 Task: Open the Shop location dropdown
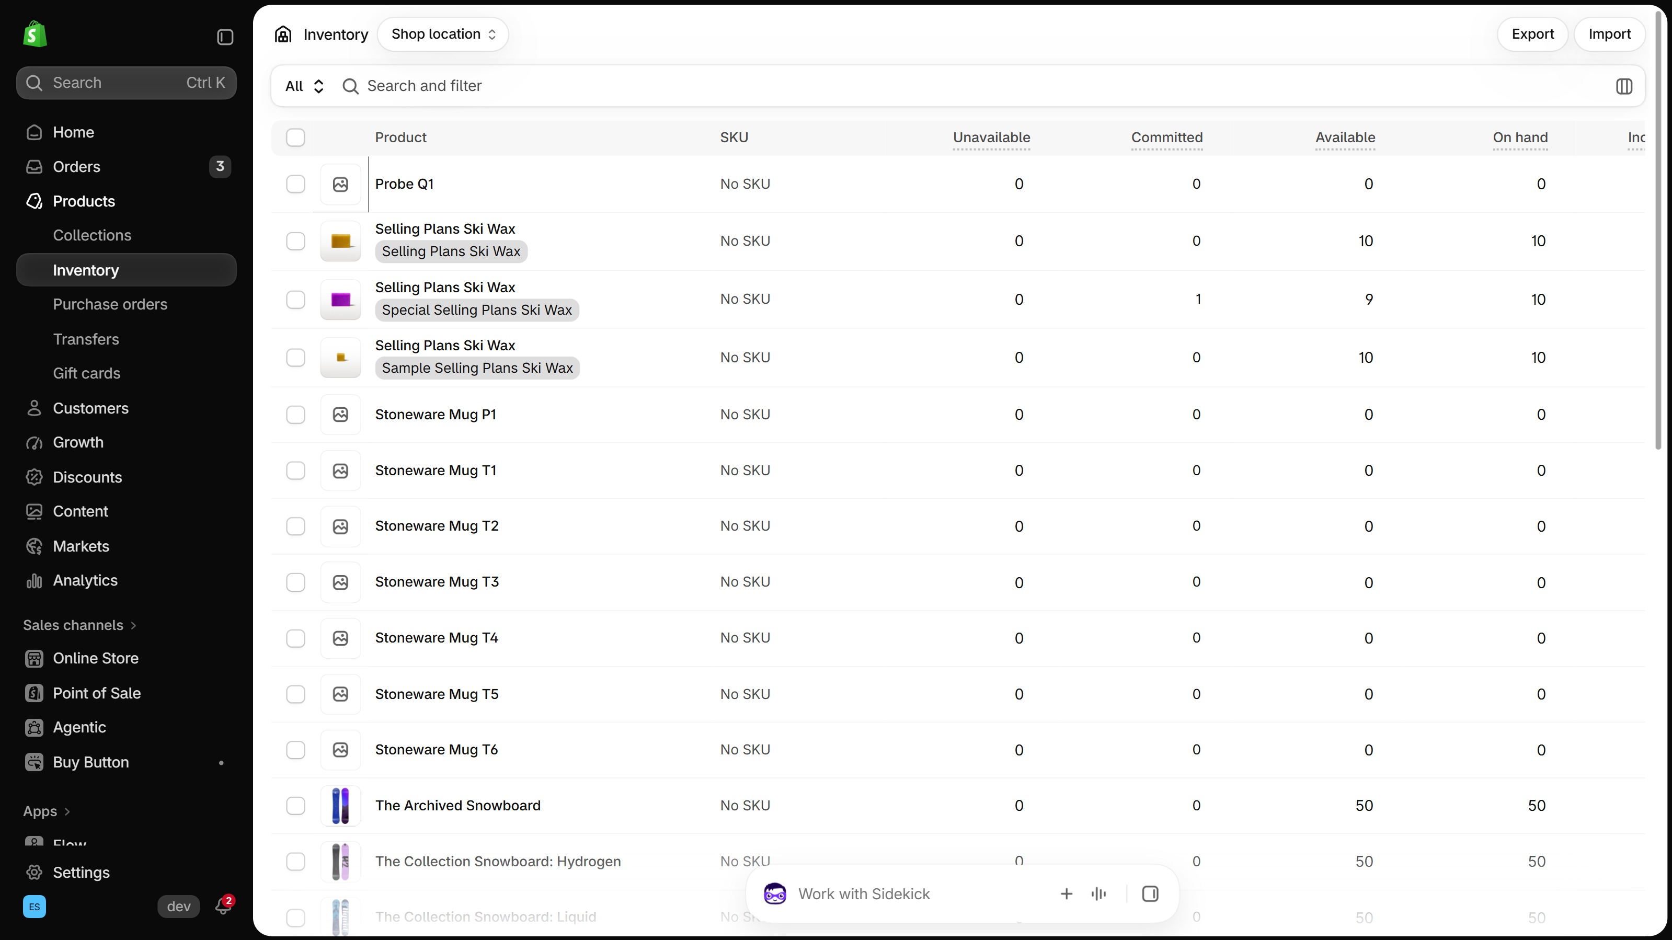point(443,34)
